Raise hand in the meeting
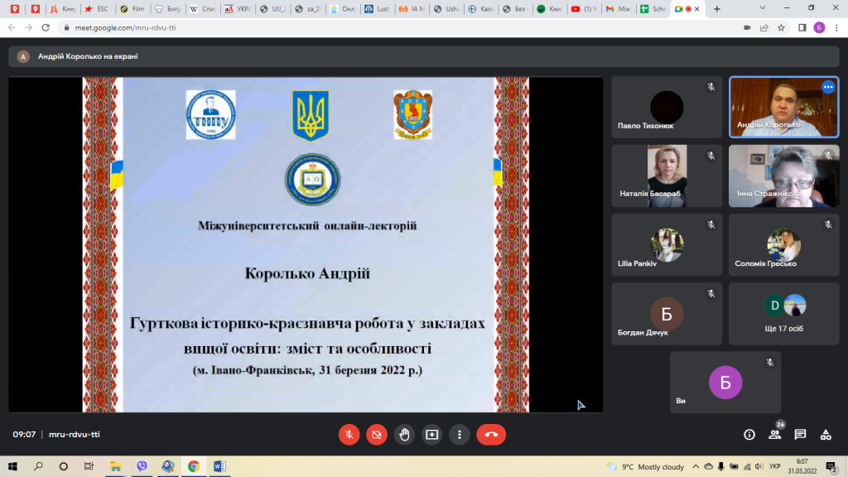The width and height of the screenshot is (848, 477). 404,434
